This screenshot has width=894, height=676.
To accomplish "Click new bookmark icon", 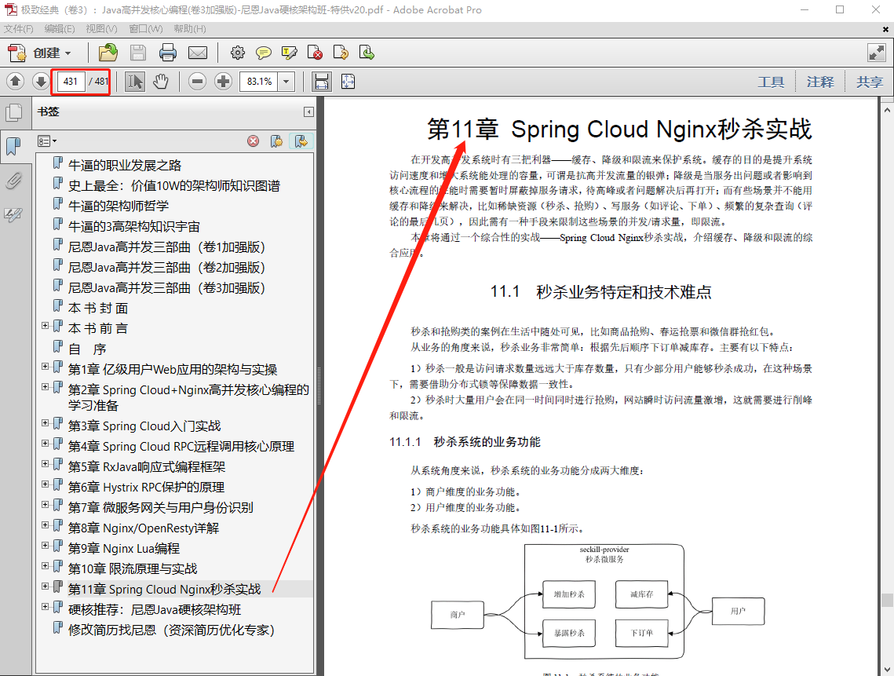I will click(276, 141).
